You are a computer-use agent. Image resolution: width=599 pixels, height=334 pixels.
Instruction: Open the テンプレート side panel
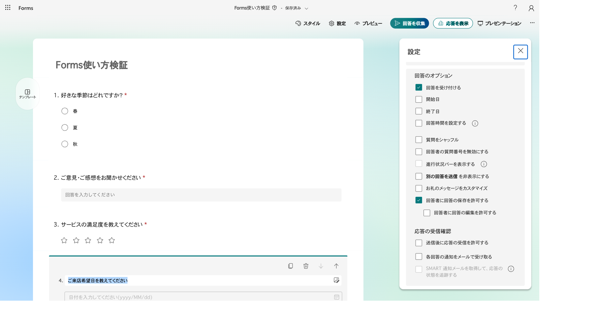tap(27, 94)
